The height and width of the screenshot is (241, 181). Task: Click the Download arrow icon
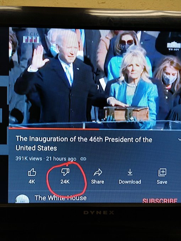click(x=130, y=172)
